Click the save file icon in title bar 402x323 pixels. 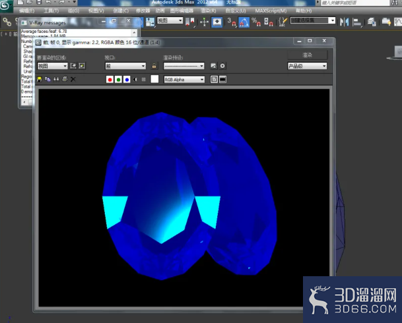(x=39, y=2)
